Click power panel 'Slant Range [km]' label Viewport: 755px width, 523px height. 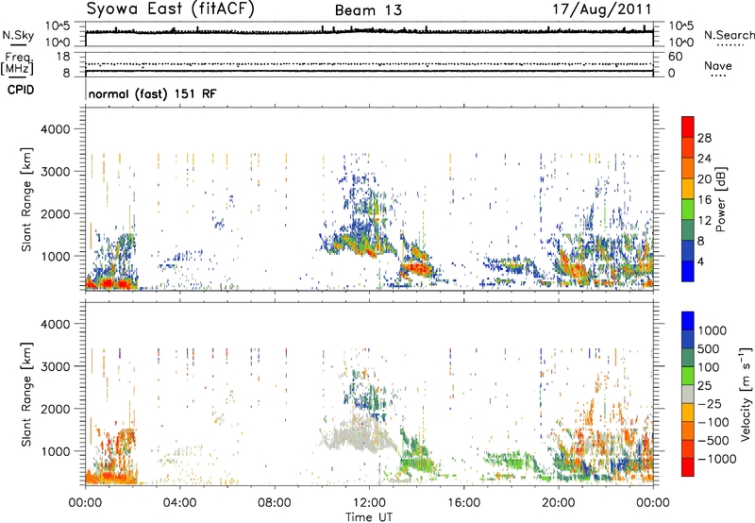click(x=26, y=199)
